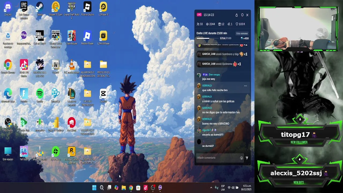Open the Epic Games Launcher shortcut

click(24, 10)
